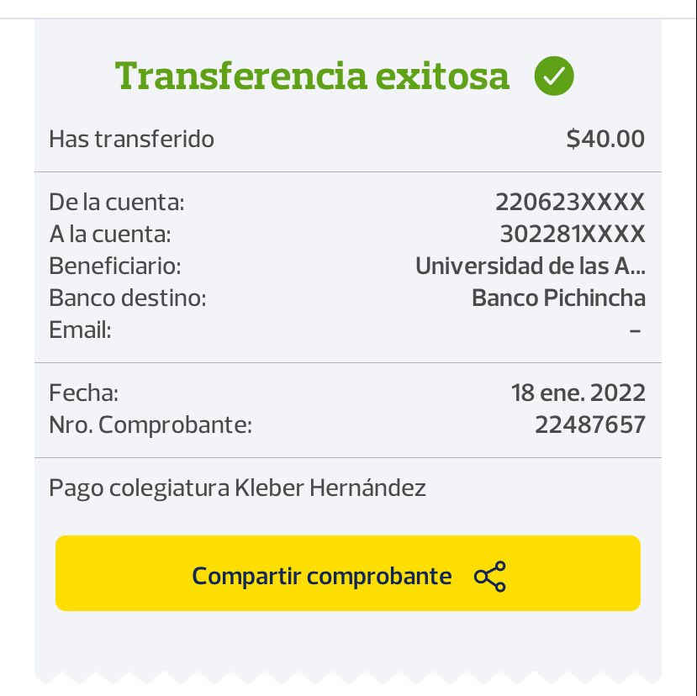This screenshot has height=696, width=697.
Task: Click the A la cuenta label
Action: (109, 234)
